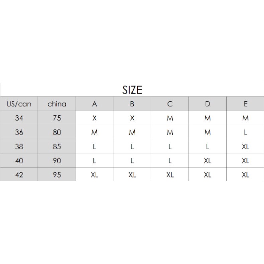Click the D cup column header
Image resolution: width=264 pixels, height=264 pixels.
208,104
